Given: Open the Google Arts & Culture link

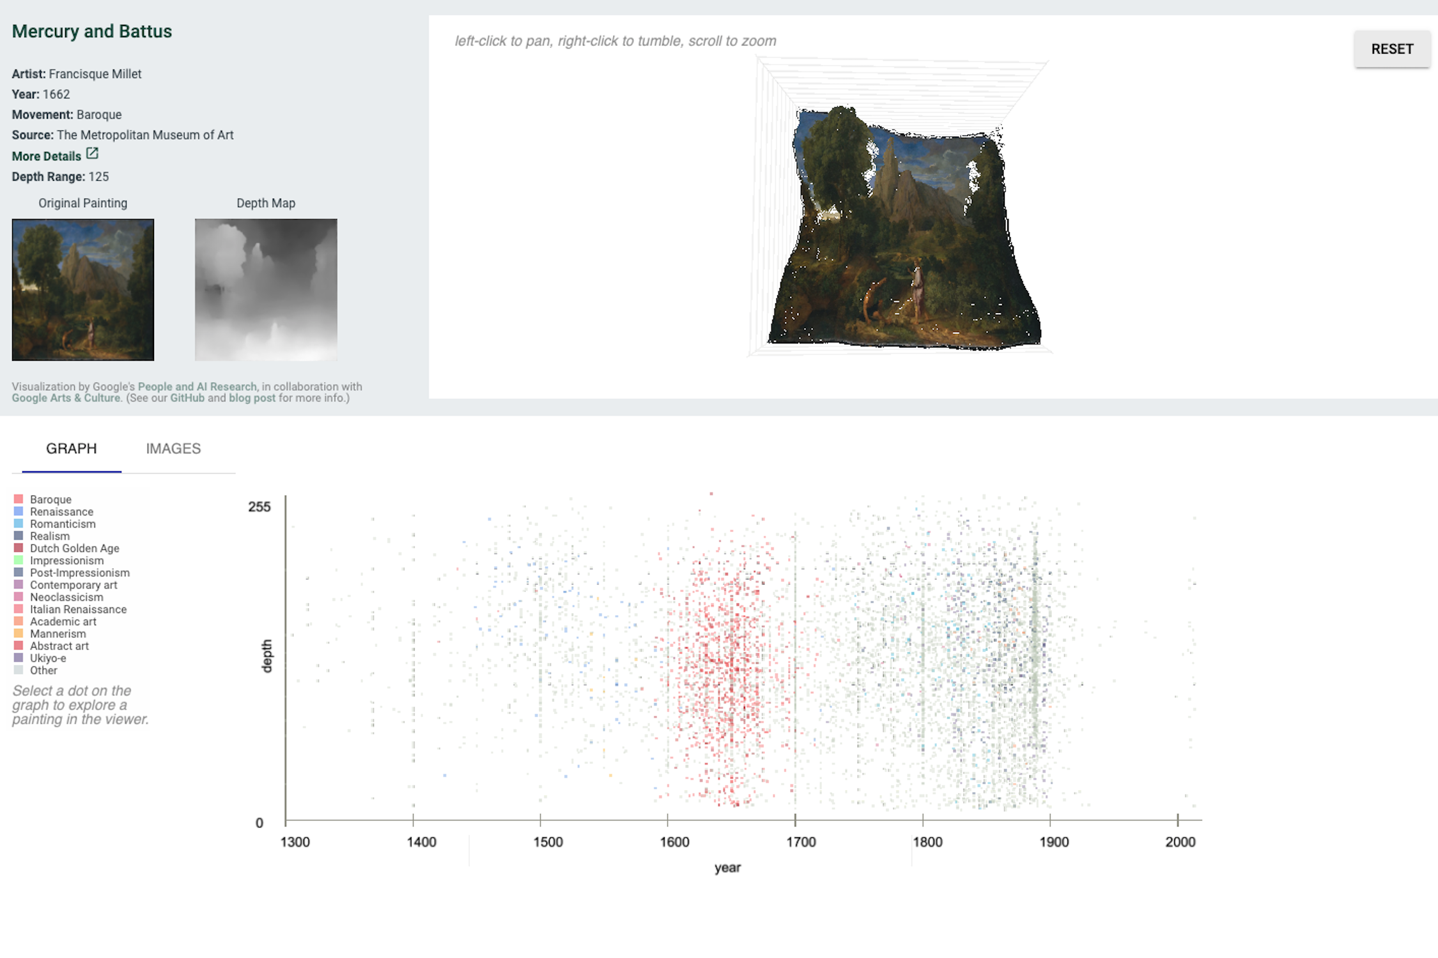Looking at the screenshot, I should pos(66,398).
